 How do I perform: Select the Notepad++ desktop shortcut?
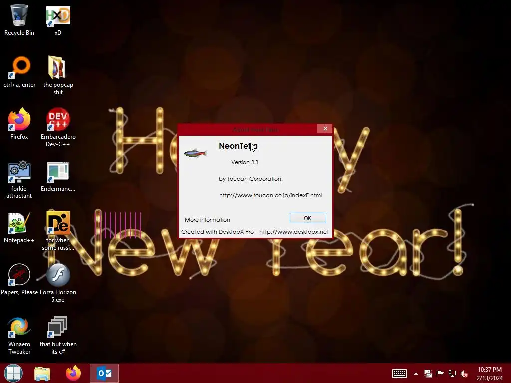[19, 227]
